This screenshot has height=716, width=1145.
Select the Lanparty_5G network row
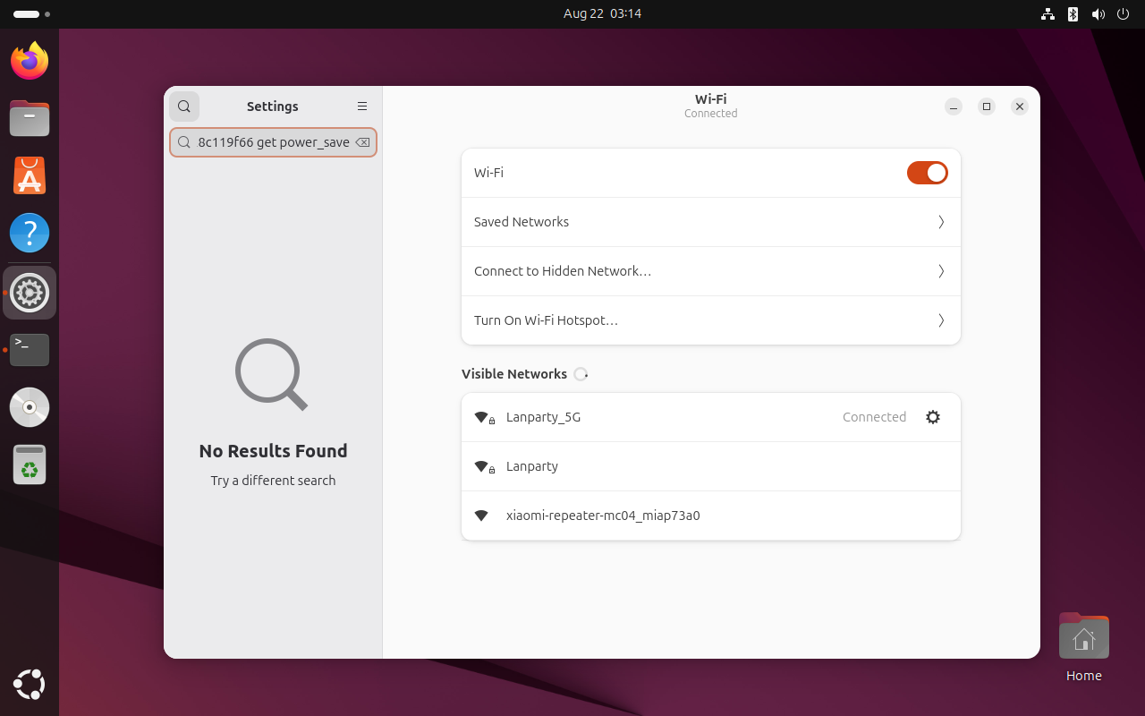point(711,417)
